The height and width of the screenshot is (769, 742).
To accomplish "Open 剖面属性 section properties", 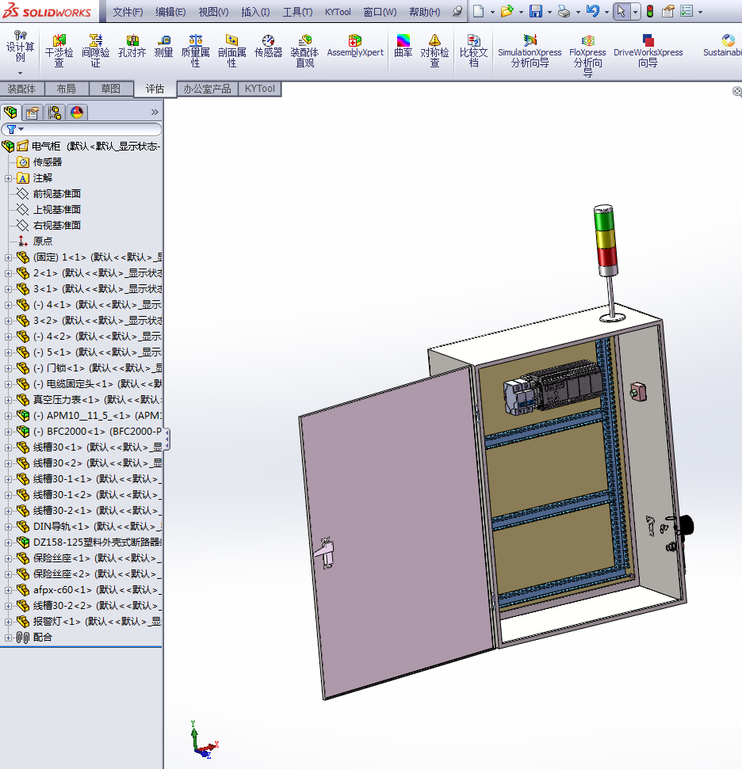I will point(231,51).
